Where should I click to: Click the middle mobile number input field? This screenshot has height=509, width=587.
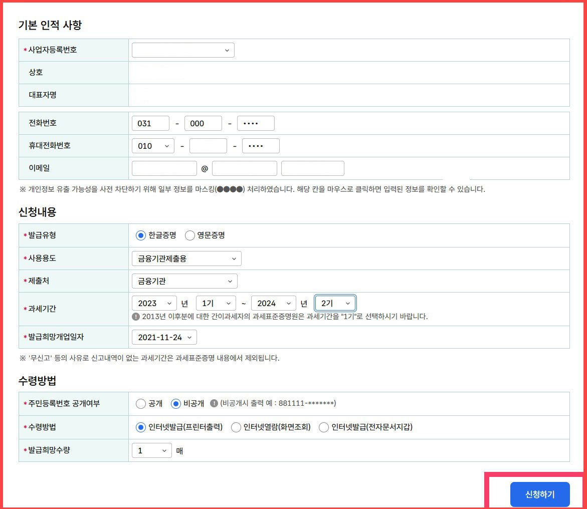point(208,145)
